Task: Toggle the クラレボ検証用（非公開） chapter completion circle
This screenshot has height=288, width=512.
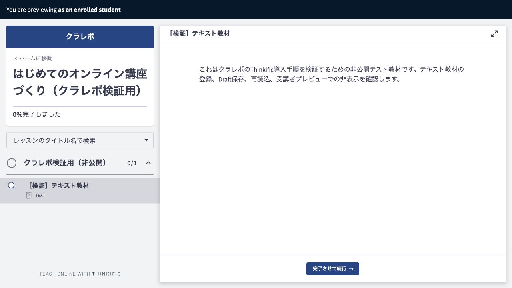Action: point(12,163)
